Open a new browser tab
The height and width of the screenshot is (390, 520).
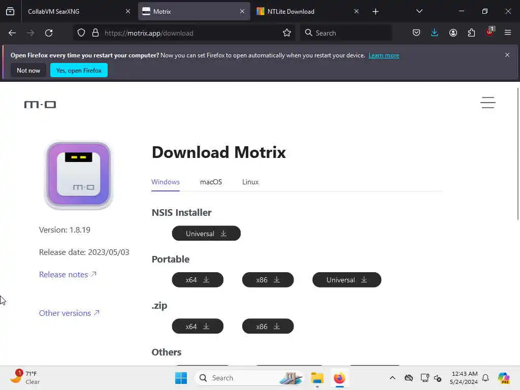375,12
